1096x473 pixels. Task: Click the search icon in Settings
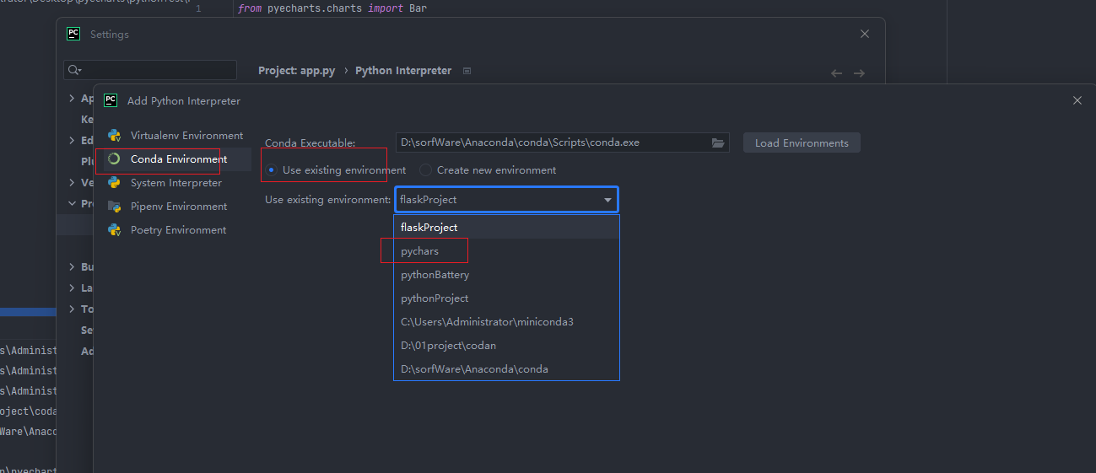click(74, 70)
